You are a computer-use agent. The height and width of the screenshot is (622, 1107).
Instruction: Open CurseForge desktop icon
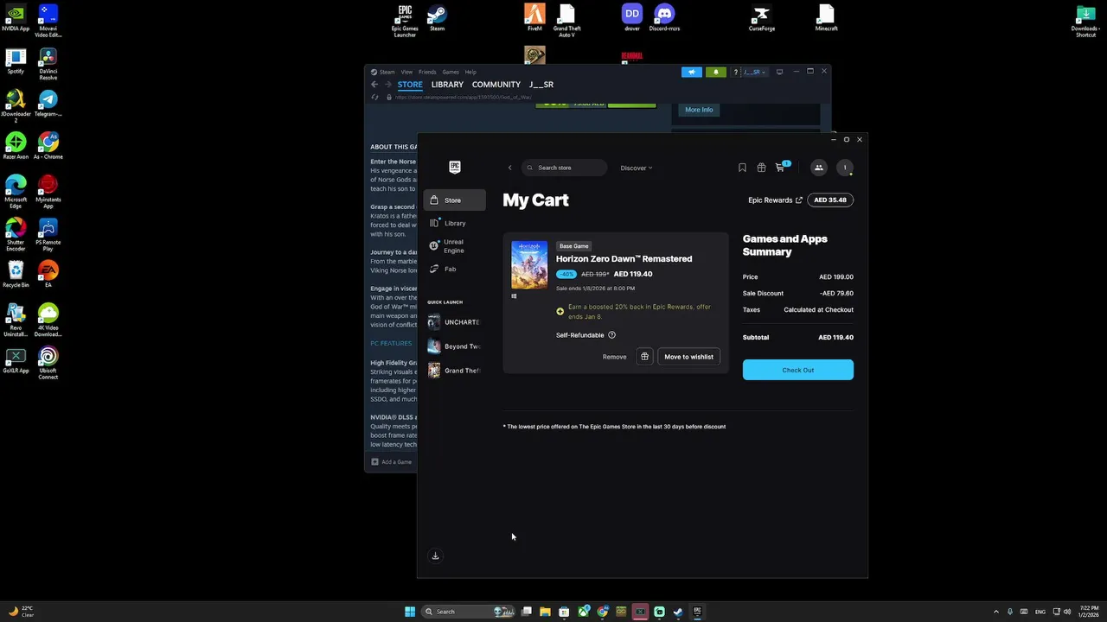[761, 18]
